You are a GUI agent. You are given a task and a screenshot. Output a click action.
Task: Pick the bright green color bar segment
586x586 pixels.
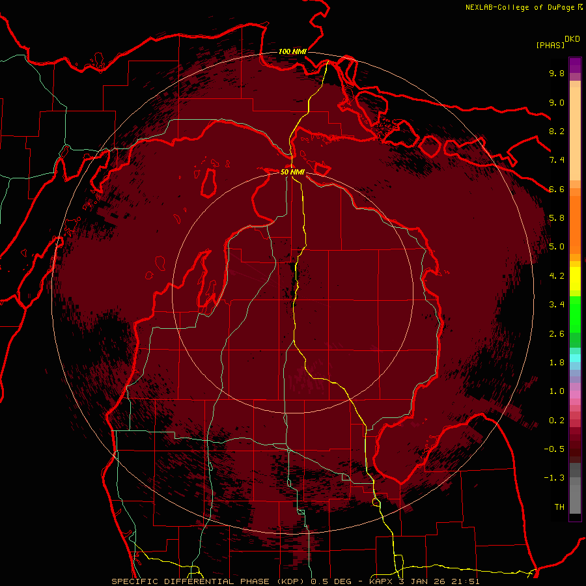[575, 314]
